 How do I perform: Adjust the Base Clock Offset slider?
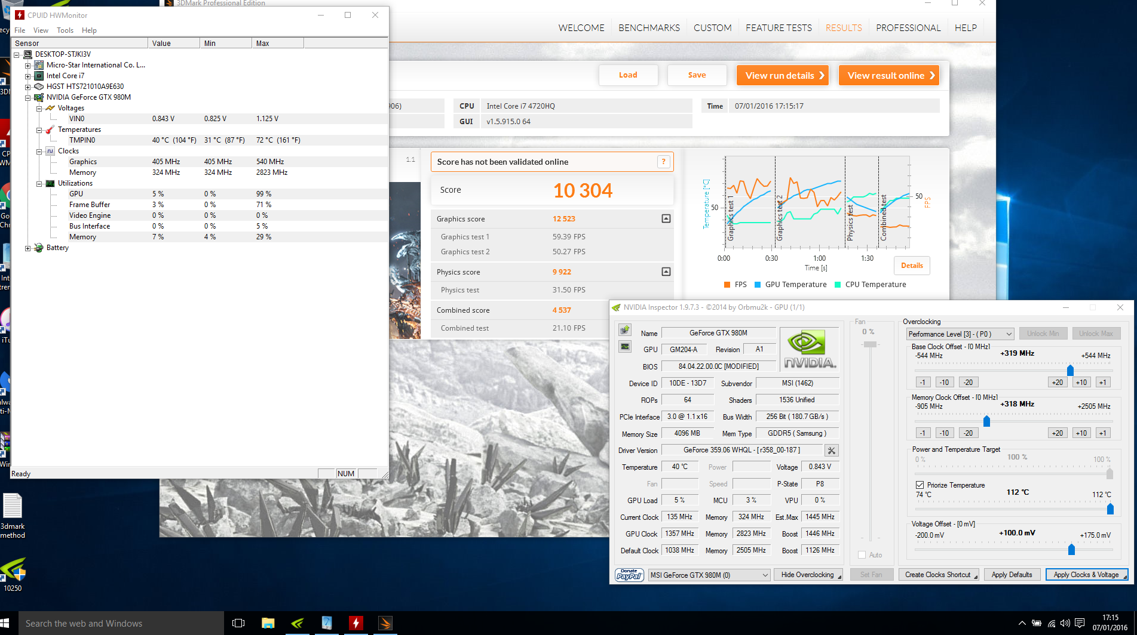(x=1069, y=370)
